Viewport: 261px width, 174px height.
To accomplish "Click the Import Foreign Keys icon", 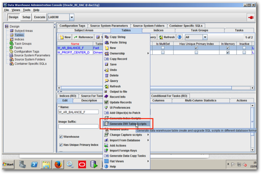I will click(x=107, y=151).
